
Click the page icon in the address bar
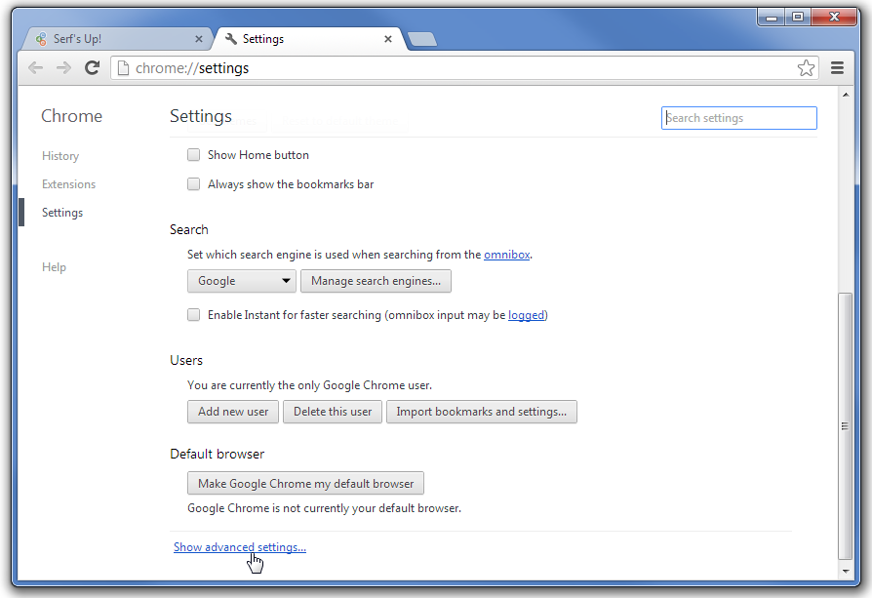(124, 68)
